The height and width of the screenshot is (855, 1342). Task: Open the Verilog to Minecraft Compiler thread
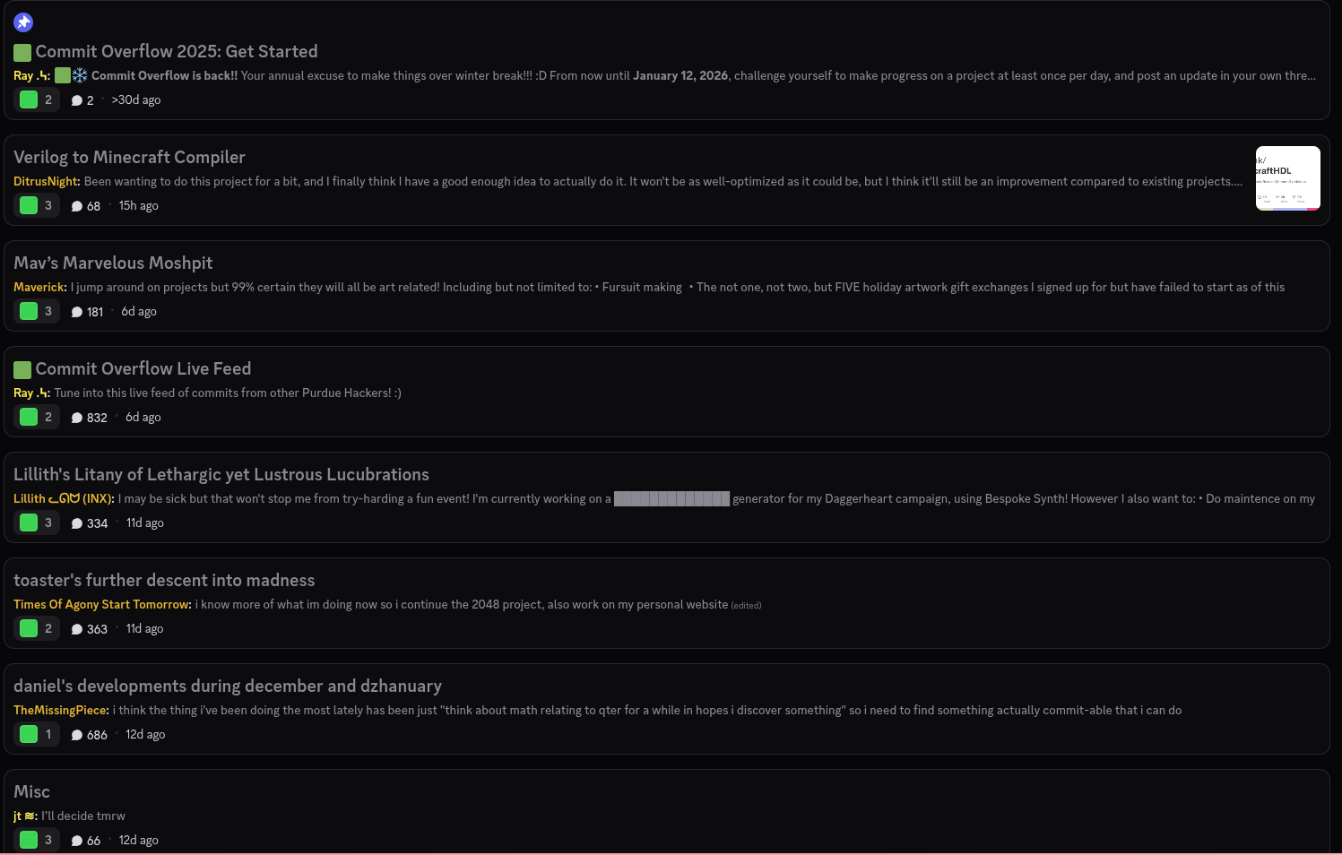coord(129,157)
